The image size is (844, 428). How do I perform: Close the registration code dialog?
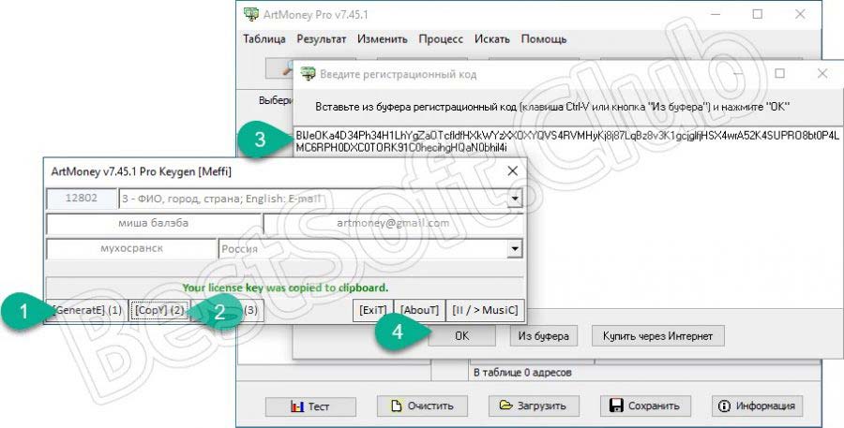click(x=821, y=74)
